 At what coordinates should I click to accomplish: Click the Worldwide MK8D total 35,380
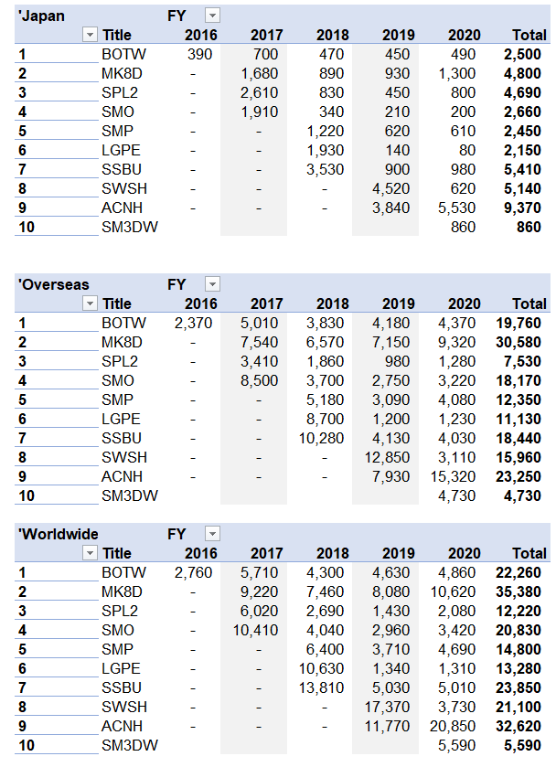(x=519, y=591)
